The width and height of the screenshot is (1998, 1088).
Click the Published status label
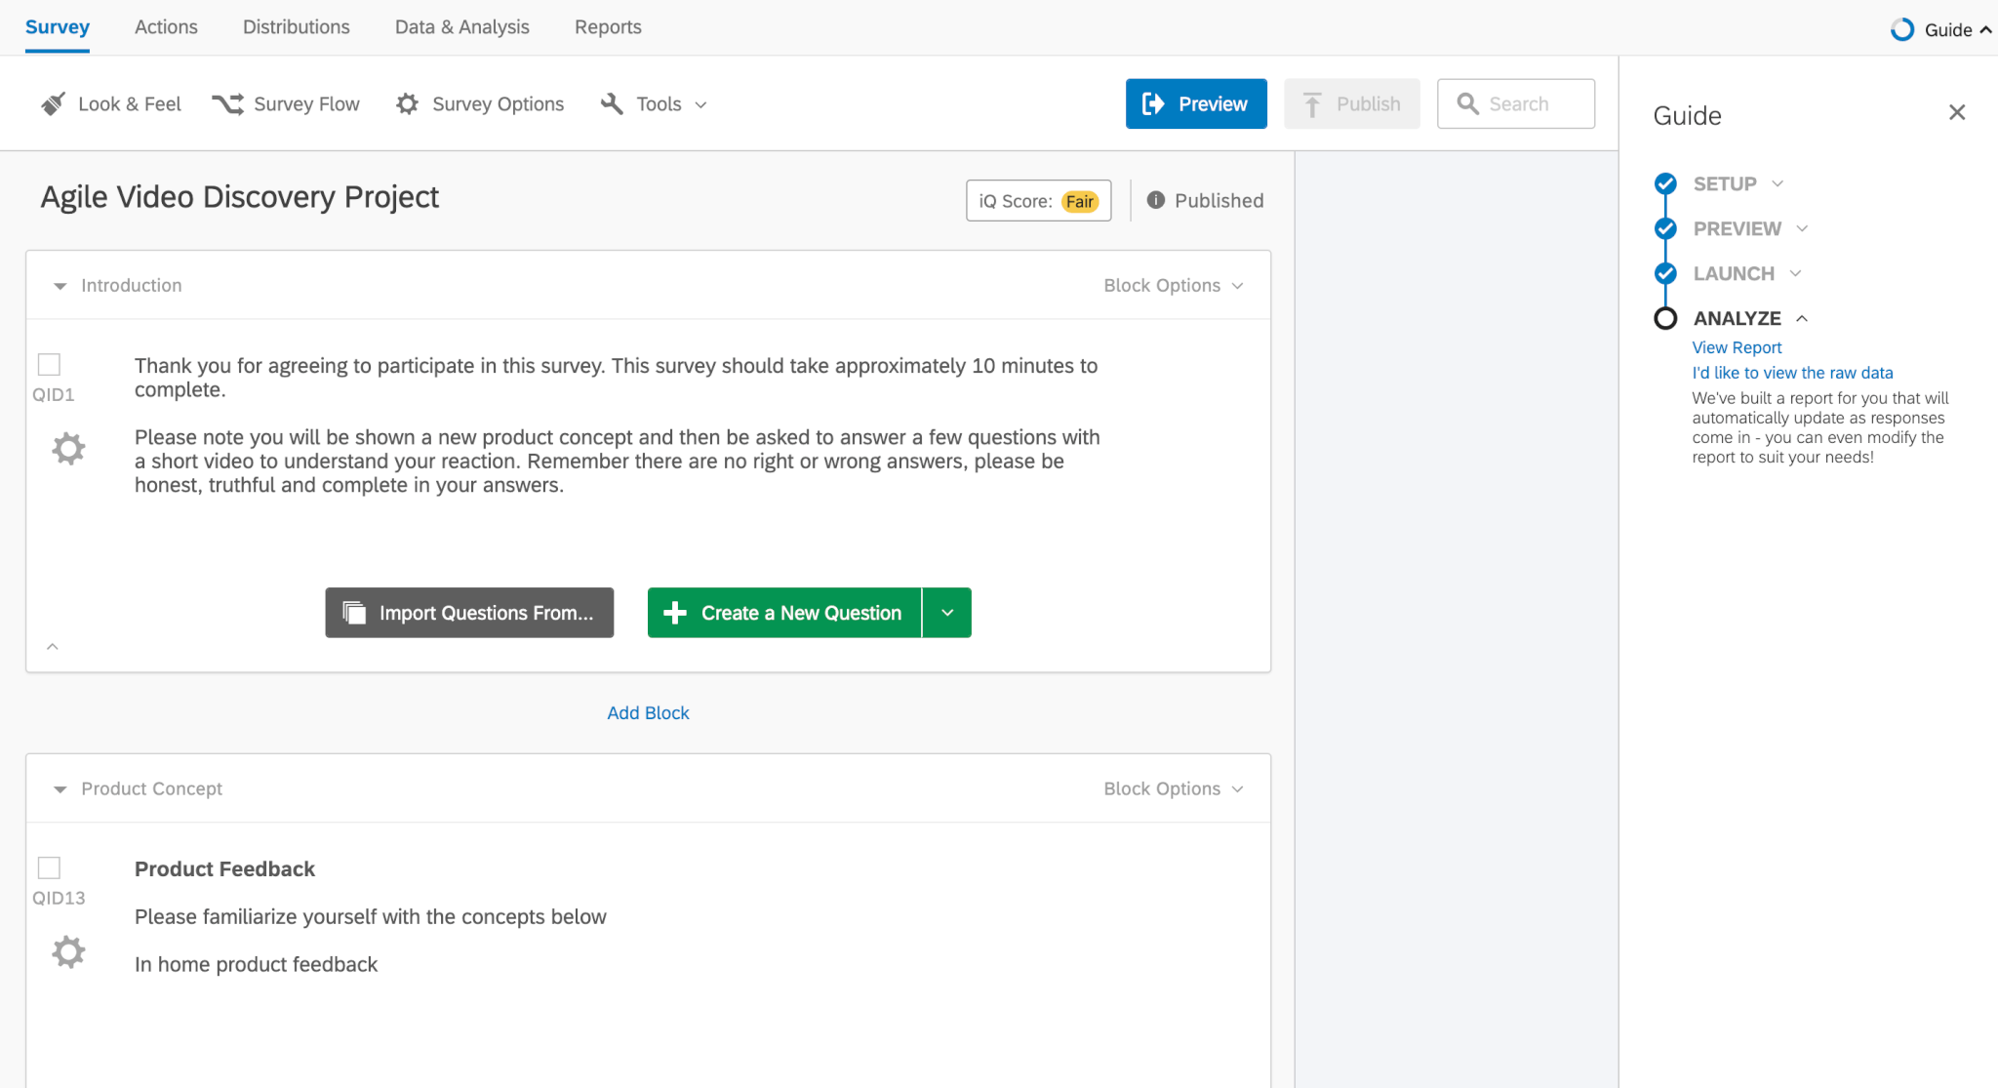coord(1219,200)
